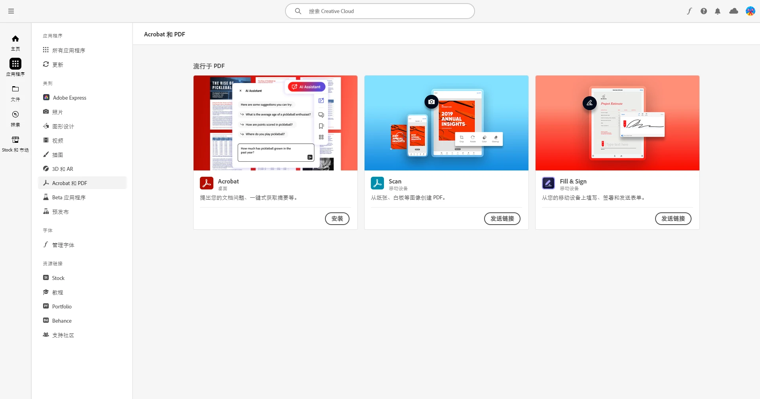Screen dimensions: 760x399
Task: Click the Beta 应用程序 flask icon
Action: [x=46, y=197]
